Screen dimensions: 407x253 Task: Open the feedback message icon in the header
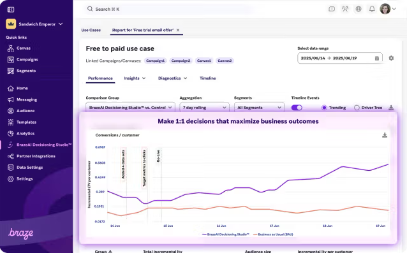[332, 9]
